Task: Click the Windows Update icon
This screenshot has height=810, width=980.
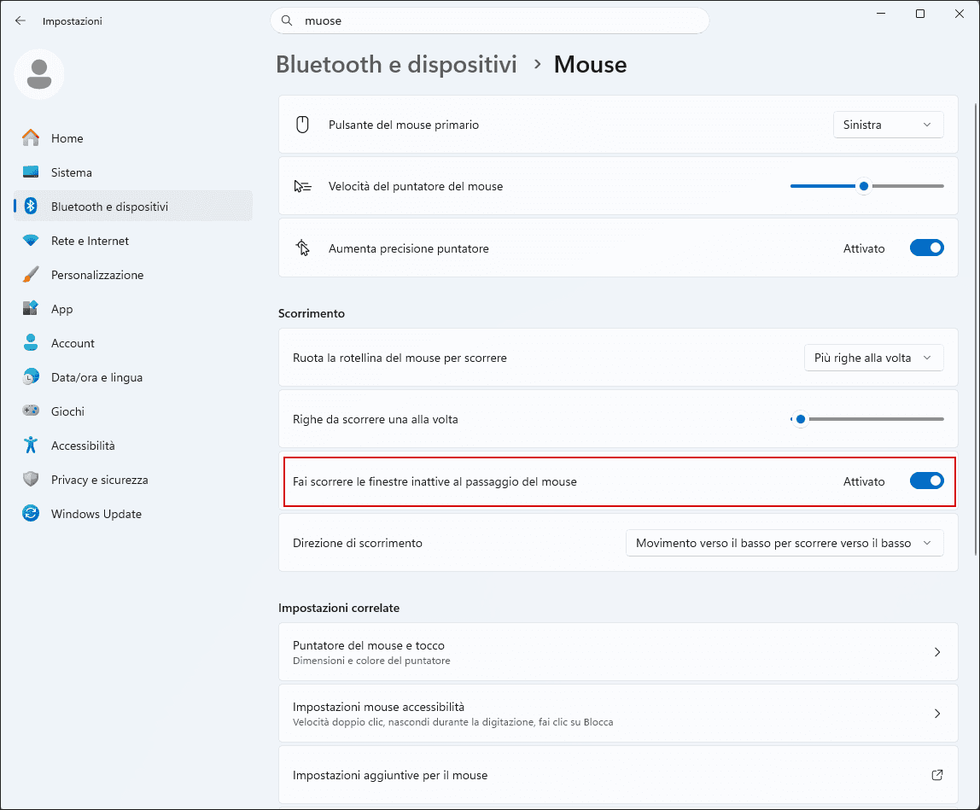Action: tap(30, 514)
